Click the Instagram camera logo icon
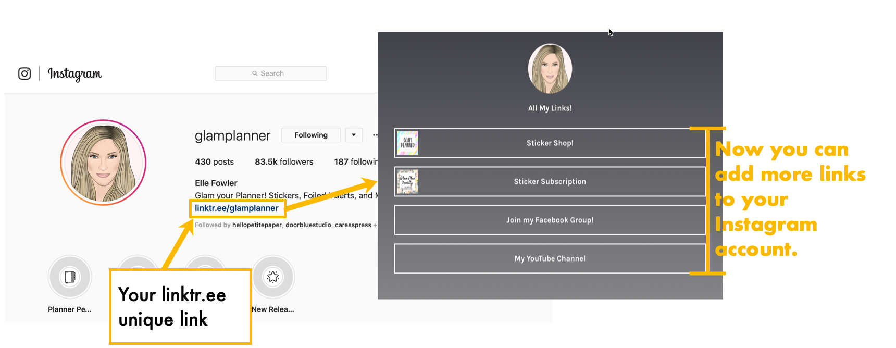896x348 pixels. [x=24, y=73]
